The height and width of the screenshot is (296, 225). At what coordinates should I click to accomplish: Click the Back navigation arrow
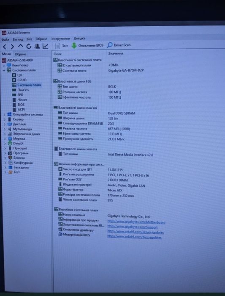5,47
